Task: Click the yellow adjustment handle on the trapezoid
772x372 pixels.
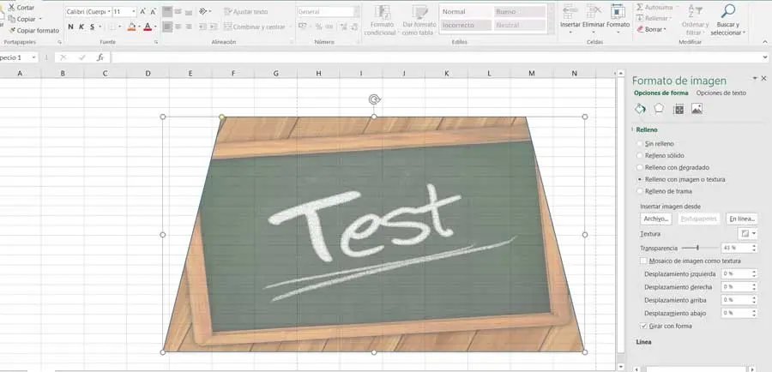Action: [x=221, y=117]
